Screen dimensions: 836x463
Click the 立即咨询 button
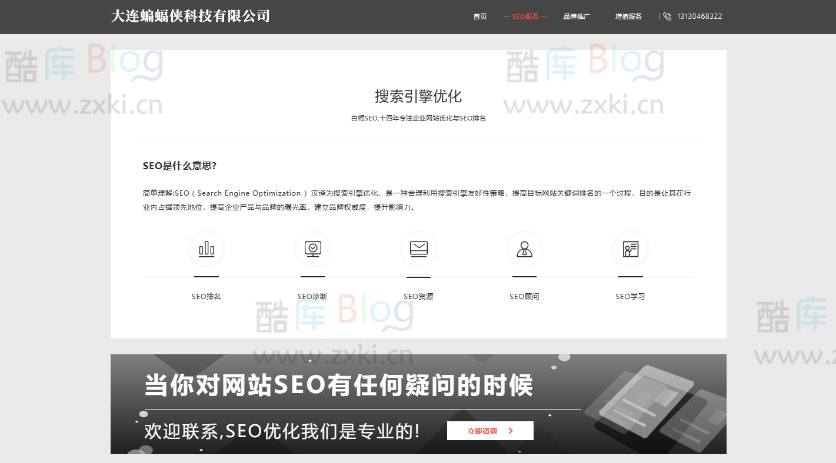[x=490, y=430]
